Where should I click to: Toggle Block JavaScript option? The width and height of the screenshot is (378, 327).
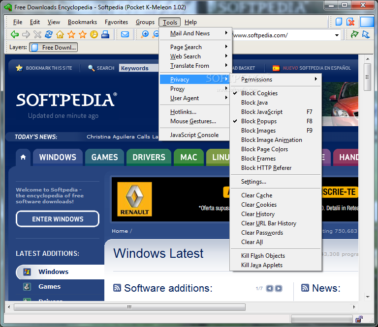[276, 112]
